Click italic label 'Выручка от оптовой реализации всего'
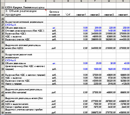Viewport: 130px width, 115px height. (x=23, y=47)
